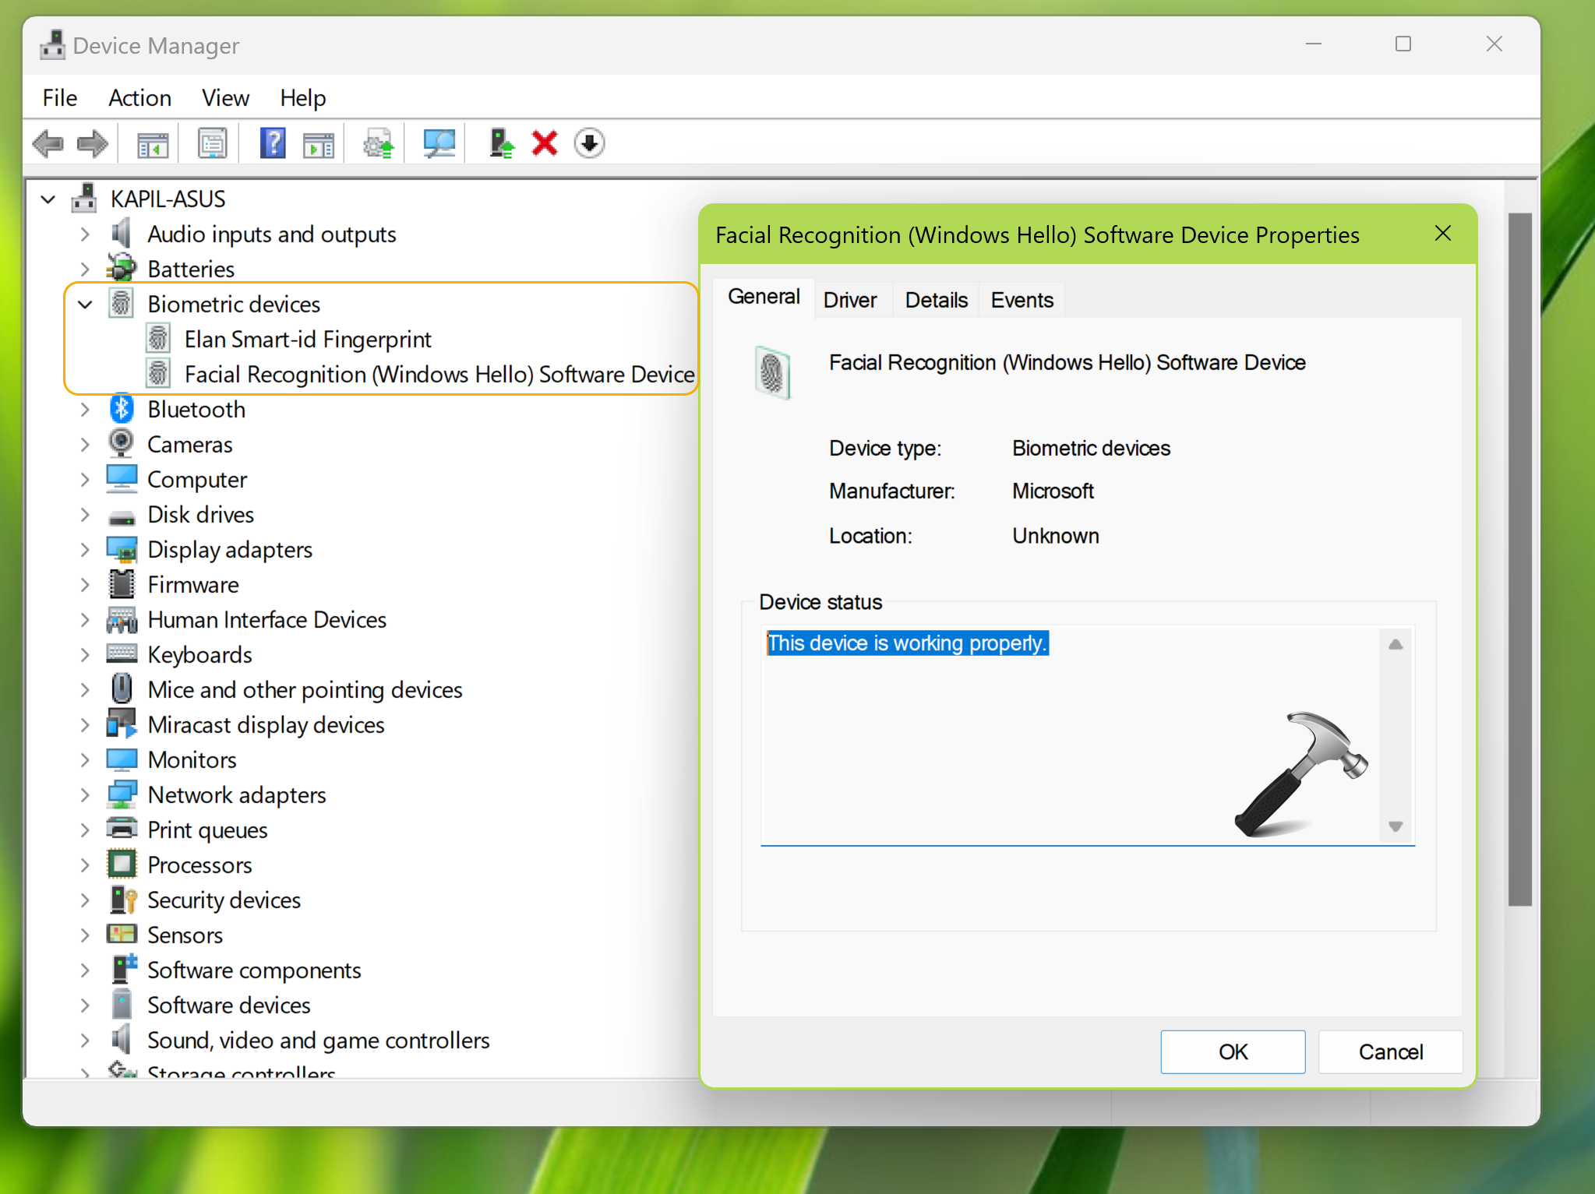Click the device status scroll down arrow

(1395, 826)
